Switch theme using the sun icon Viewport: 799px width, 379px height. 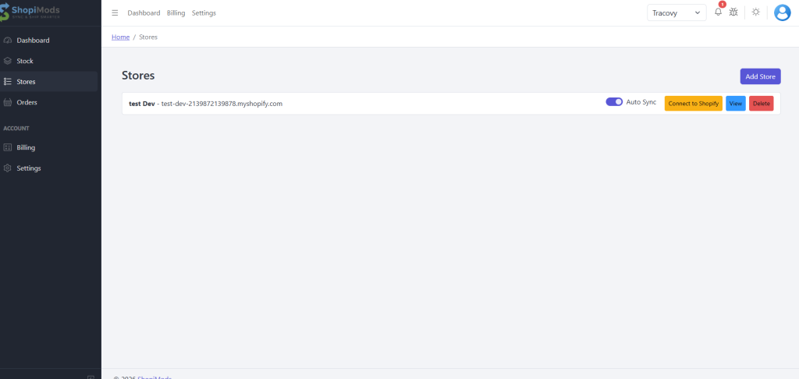coord(755,12)
